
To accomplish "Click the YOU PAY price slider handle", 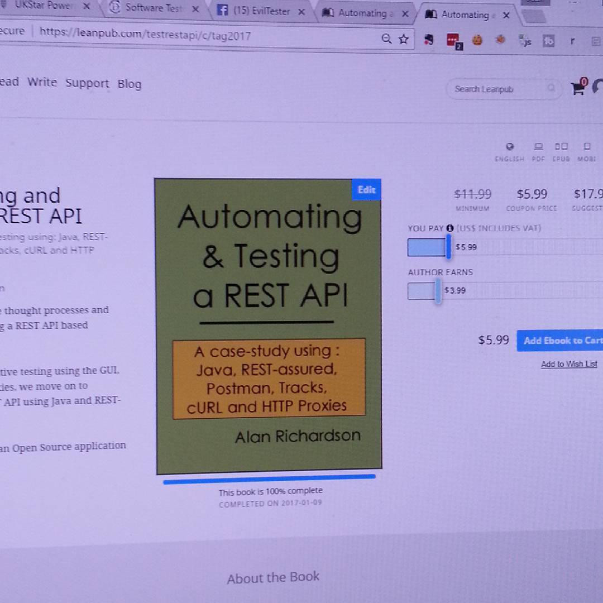I will [448, 247].
